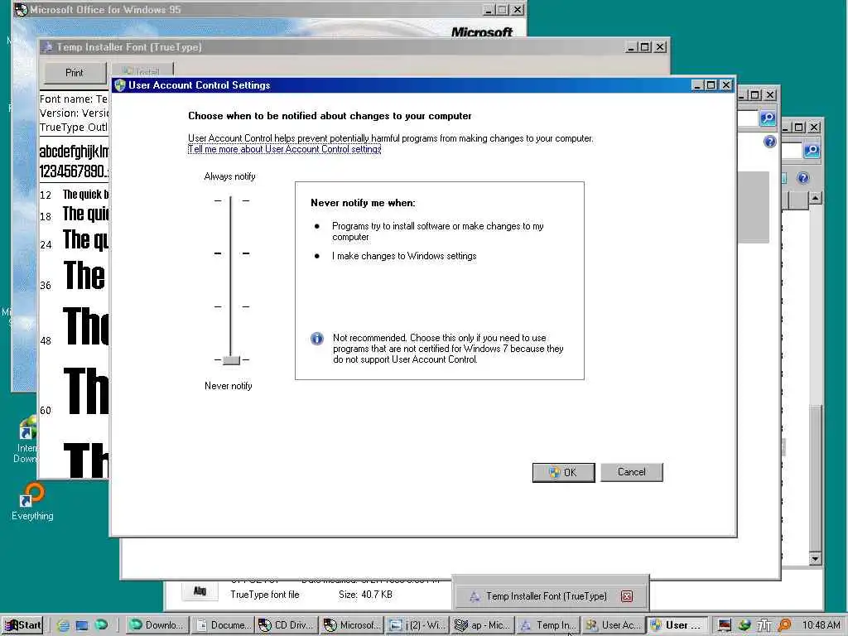Click the scroll-down arrow in the rearmost window
This screenshot has height=636, width=848.
click(x=815, y=559)
